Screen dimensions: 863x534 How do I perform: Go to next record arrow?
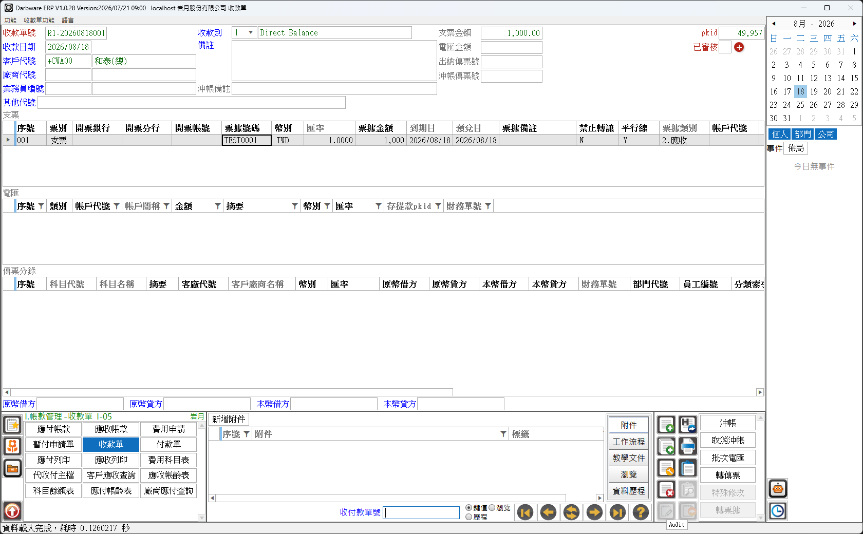click(x=595, y=512)
